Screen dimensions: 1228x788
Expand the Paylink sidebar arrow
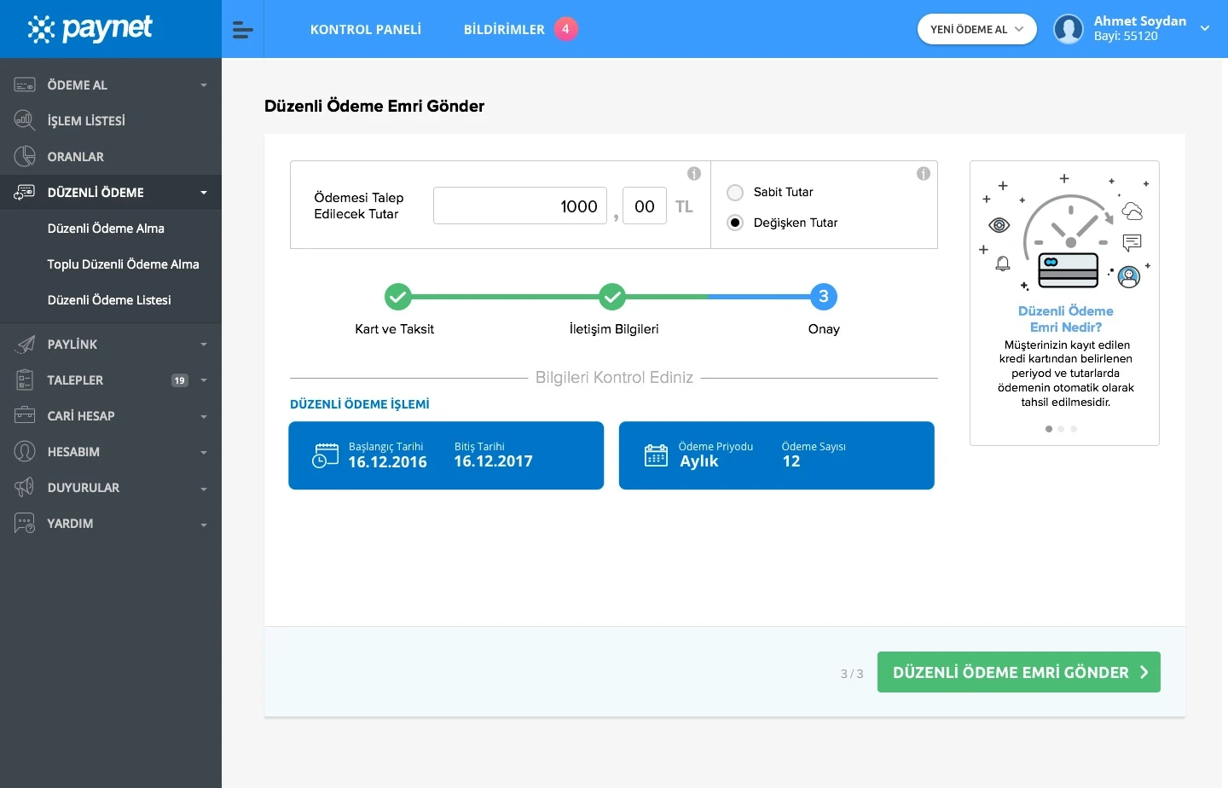coord(204,345)
